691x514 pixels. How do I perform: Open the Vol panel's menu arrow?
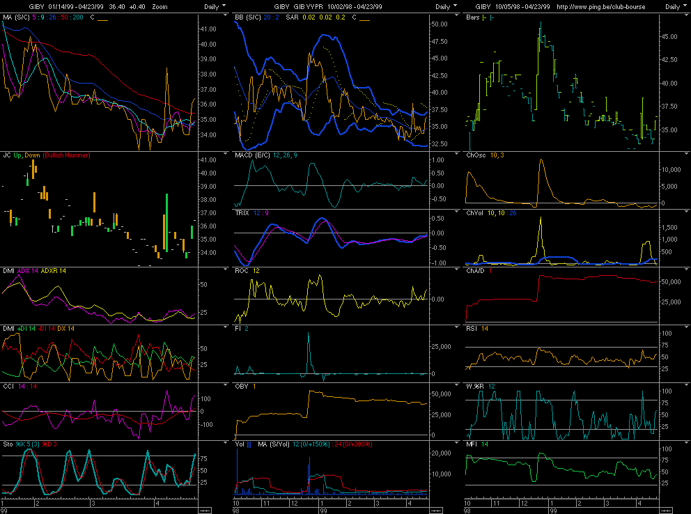(x=456, y=442)
